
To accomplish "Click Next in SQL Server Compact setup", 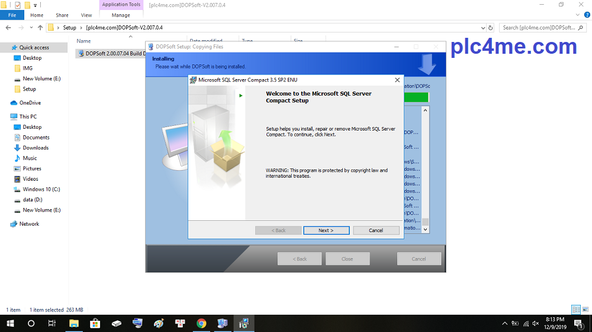I will [326, 230].
